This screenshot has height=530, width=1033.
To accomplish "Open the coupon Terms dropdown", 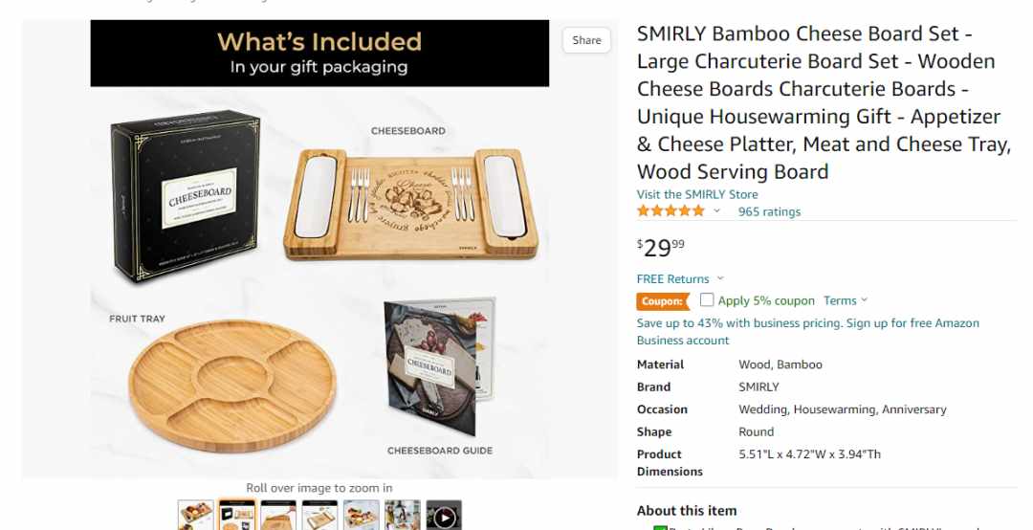I will coord(846,300).
